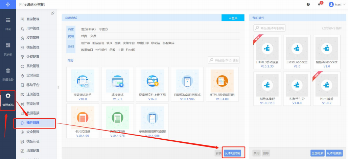Click the help question mark icon

(x=308, y=4)
